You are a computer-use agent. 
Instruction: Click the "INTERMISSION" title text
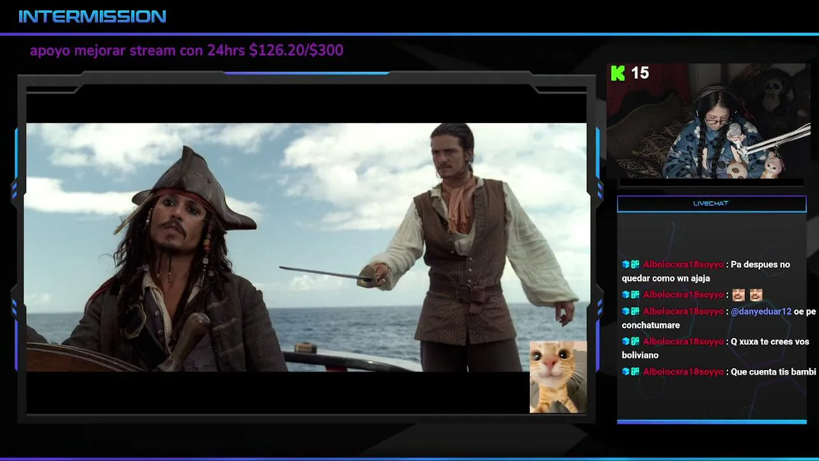92,17
